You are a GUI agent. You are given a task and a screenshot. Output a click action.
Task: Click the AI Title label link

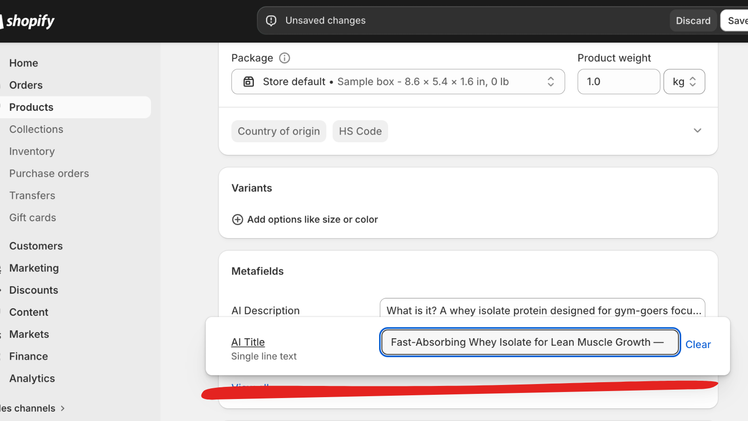(248, 342)
